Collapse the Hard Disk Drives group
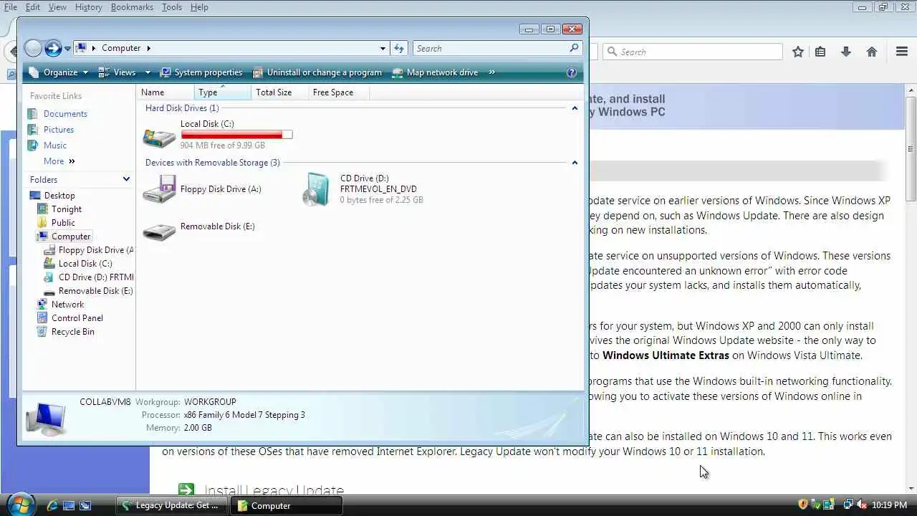 tap(575, 108)
